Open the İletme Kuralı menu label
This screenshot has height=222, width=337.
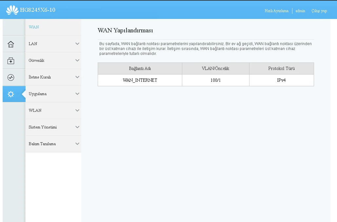40,77
